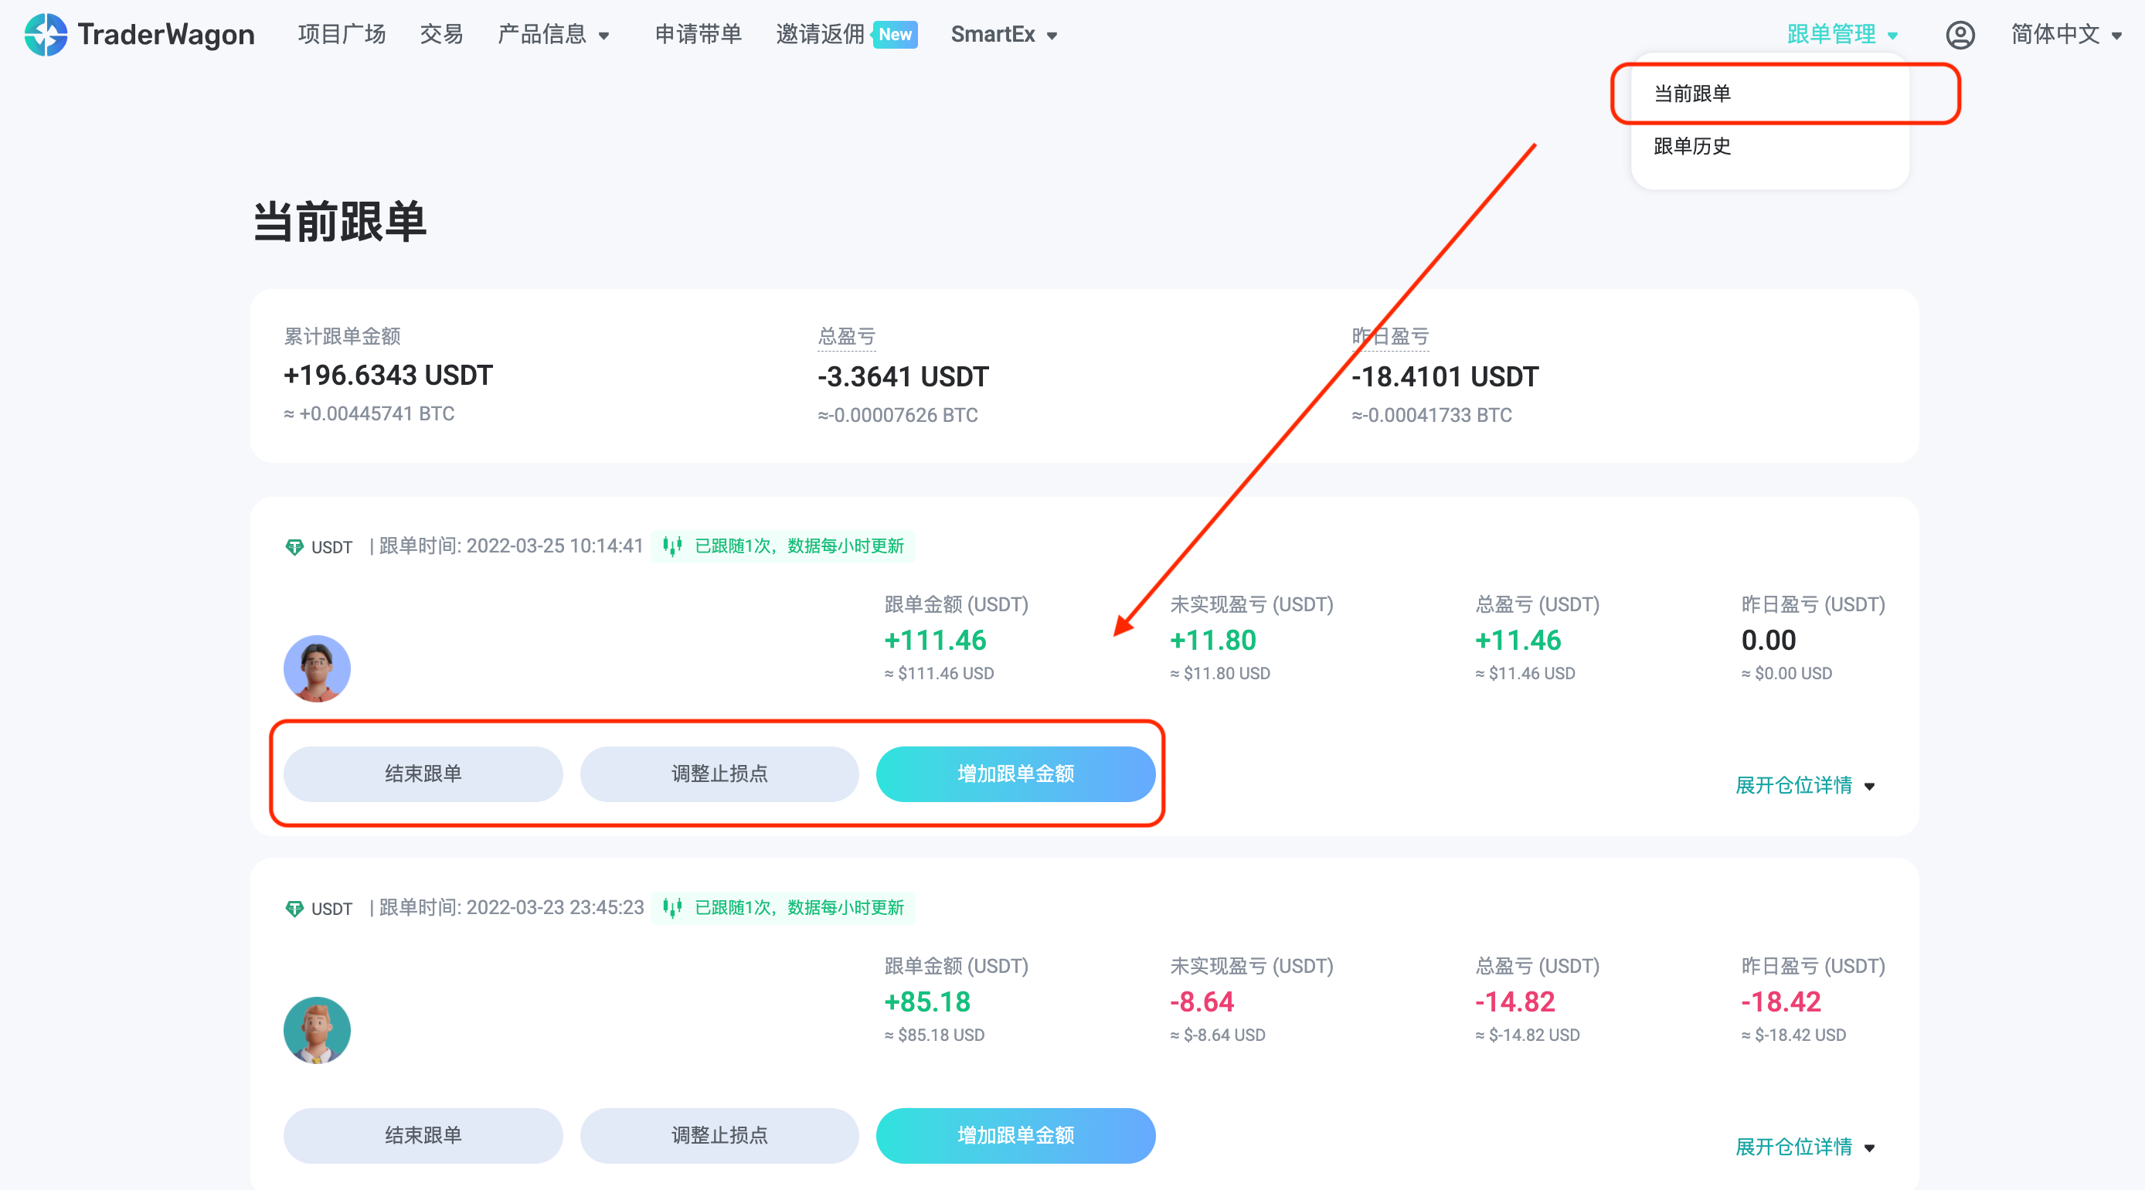
Task: Select 当前跟单 from the open menu
Action: [1691, 94]
